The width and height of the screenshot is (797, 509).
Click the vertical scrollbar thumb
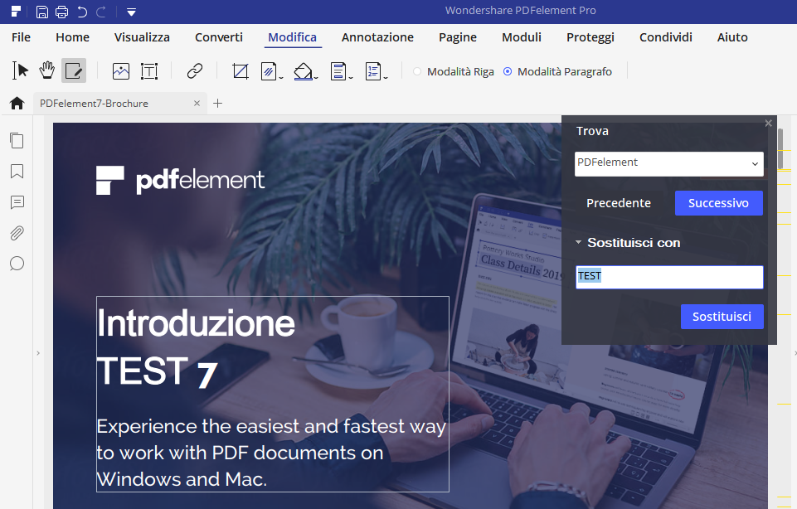coord(780,149)
